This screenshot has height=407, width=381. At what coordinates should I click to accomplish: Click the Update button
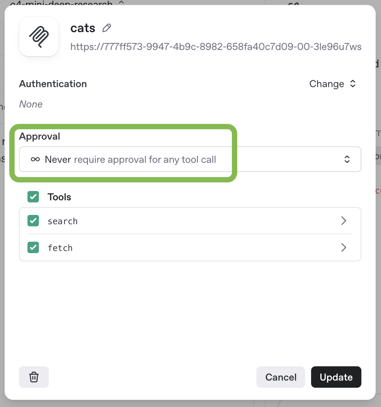[336, 377]
